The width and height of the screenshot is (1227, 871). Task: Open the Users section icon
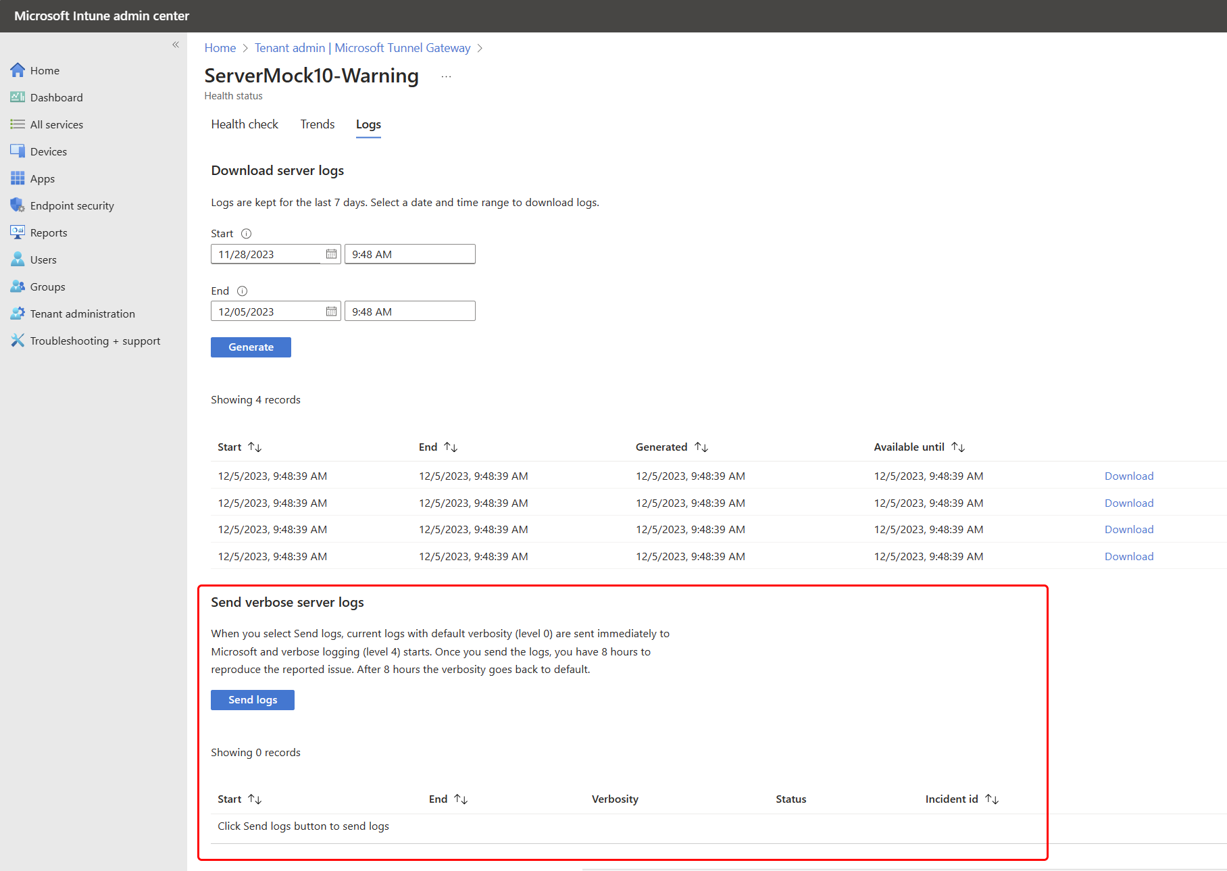[x=18, y=259]
